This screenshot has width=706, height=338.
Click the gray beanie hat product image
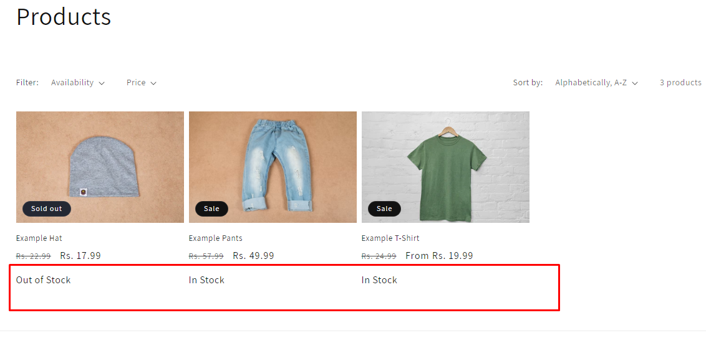click(x=100, y=163)
